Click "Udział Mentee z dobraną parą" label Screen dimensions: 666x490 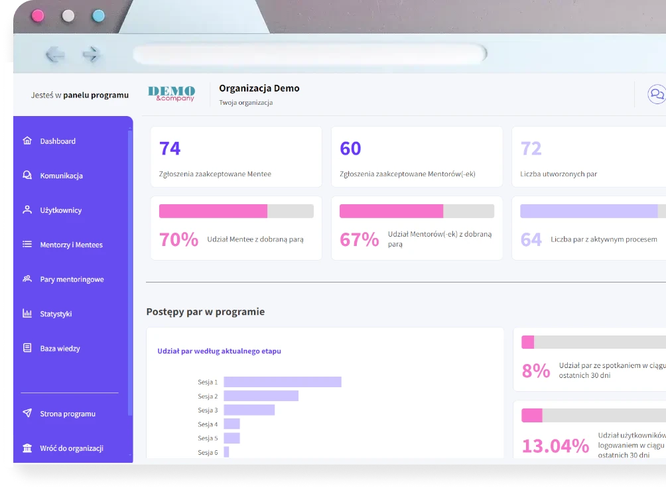click(x=255, y=239)
